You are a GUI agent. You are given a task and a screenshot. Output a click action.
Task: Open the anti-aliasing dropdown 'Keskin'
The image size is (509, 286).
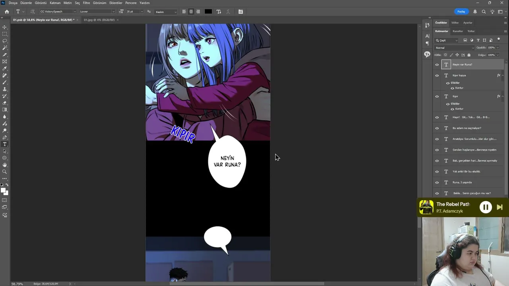click(166, 12)
